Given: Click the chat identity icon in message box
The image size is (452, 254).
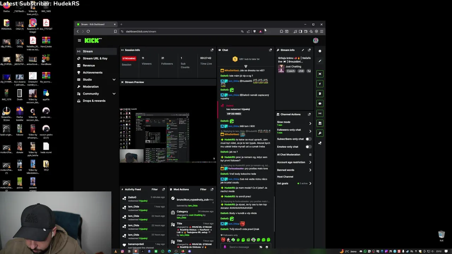Looking at the screenshot, I should pos(225,247).
